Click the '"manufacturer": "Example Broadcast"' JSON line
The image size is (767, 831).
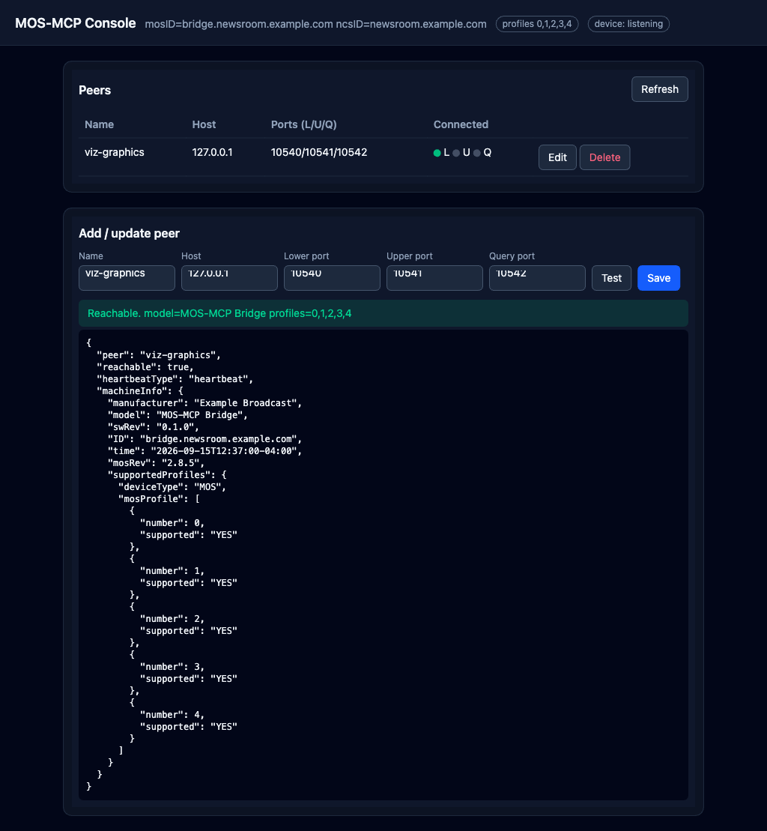tap(204, 403)
